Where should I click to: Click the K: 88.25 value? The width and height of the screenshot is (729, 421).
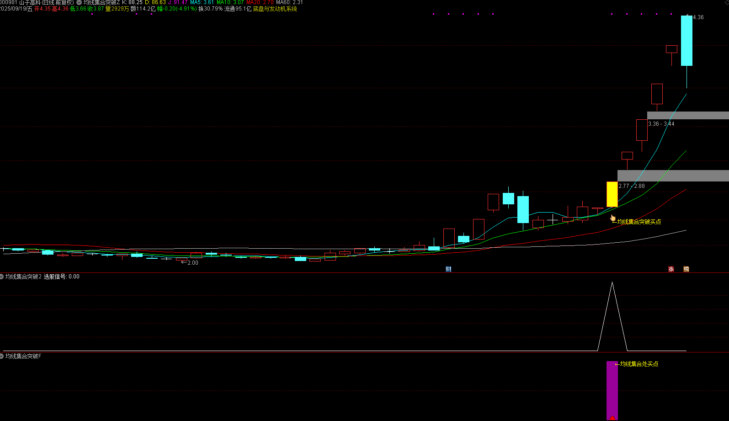point(132,3)
